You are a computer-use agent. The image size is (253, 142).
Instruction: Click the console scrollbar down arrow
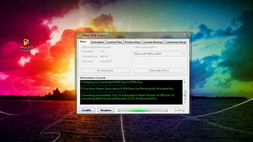(x=185, y=103)
